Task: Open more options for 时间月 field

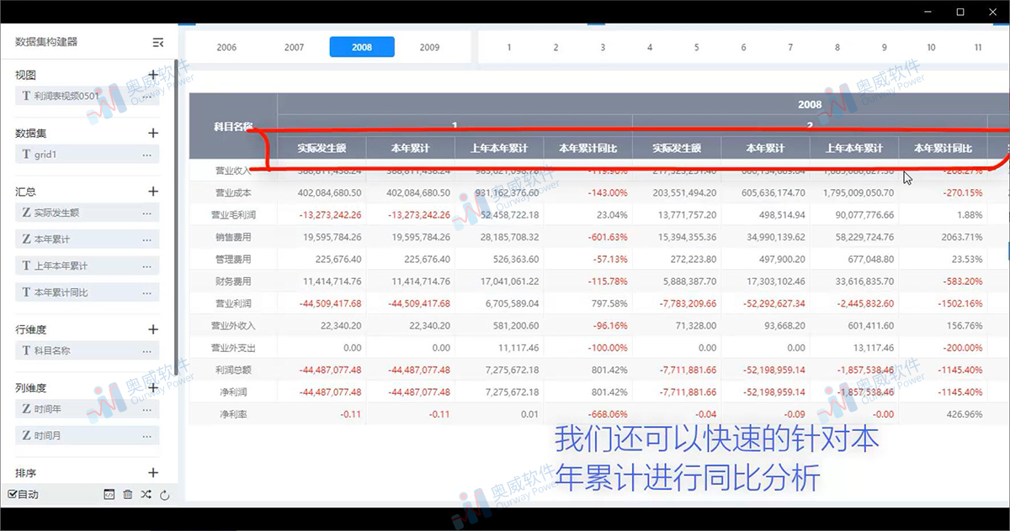Action: click(147, 435)
